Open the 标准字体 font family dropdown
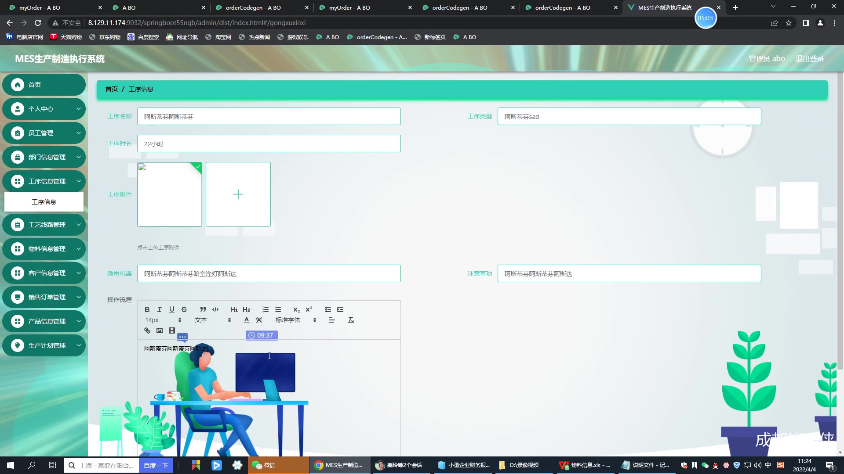This screenshot has height=474, width=844. click(295, 320)
